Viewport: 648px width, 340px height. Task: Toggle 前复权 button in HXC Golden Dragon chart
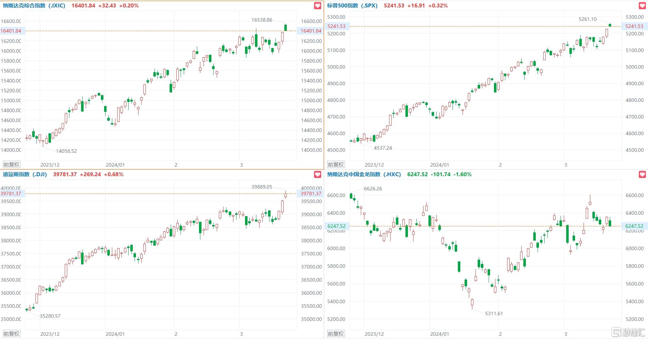(x=336, y=334)
